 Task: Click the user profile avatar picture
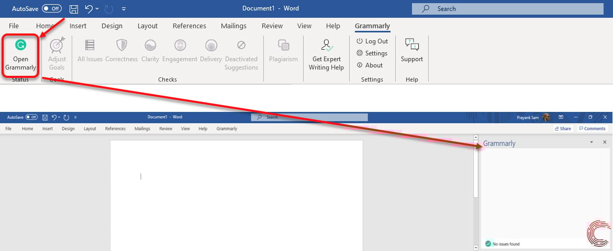click(546, 117)
